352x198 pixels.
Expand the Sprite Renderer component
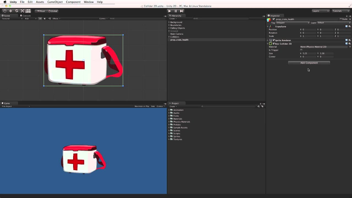[268, 40]
